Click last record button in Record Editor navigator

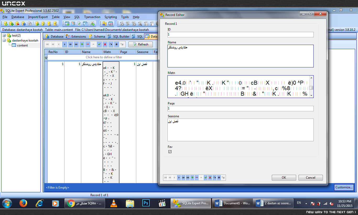point(188,178)
